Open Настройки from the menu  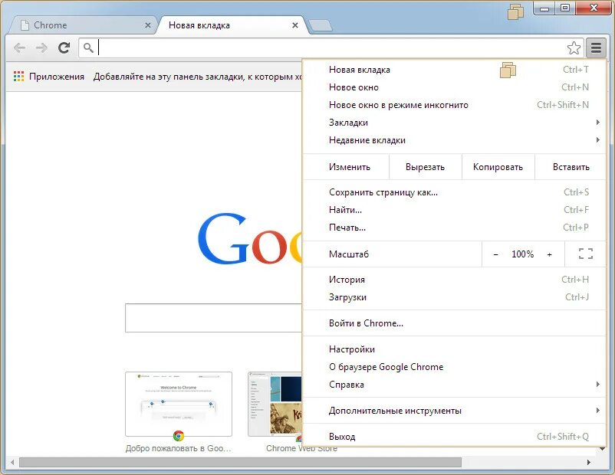coord(455,349)
